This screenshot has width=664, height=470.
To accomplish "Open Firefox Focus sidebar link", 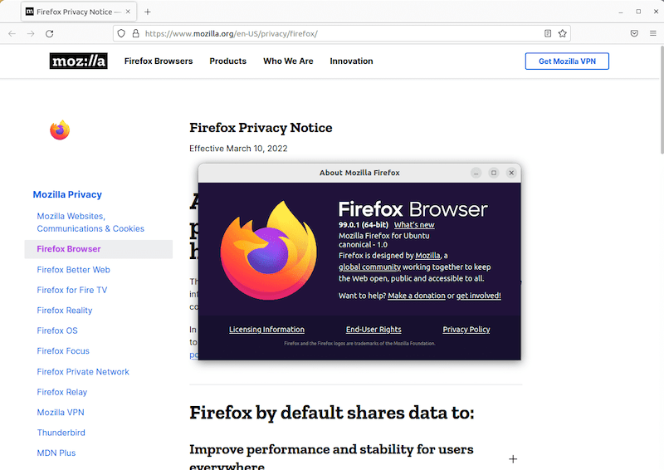I will click(63, 351).
